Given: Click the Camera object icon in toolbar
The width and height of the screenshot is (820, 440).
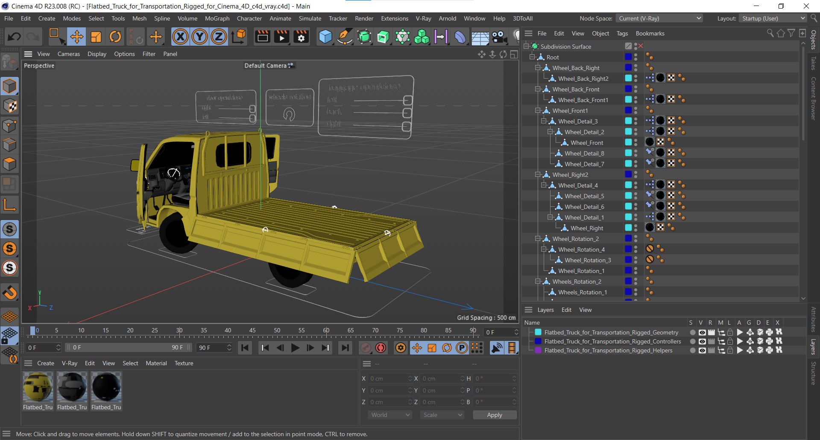Looking at the screenshot, I should pyautogui.click(x=499, y=37).
